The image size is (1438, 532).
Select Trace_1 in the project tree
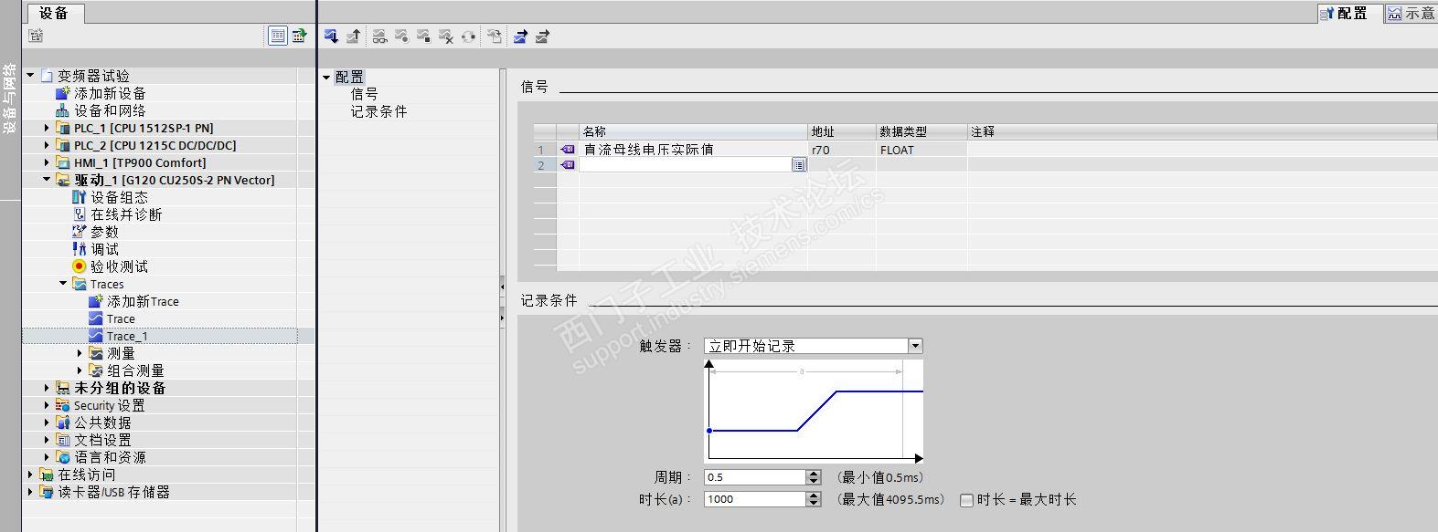127,336
